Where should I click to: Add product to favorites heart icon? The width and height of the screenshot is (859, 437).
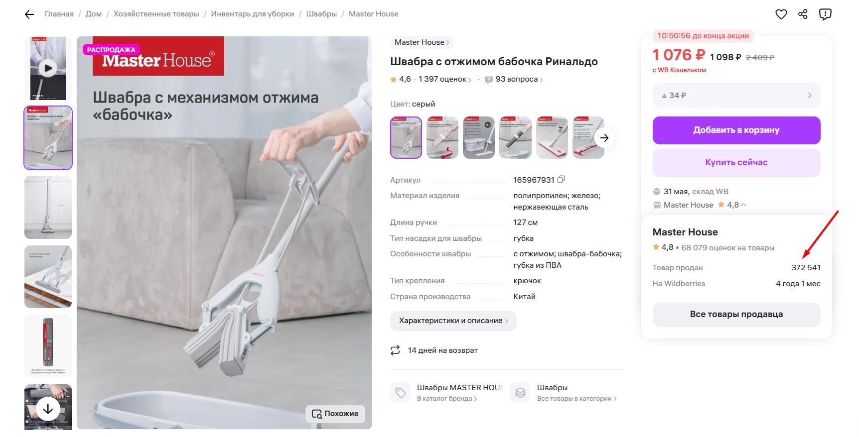(781, 14)
